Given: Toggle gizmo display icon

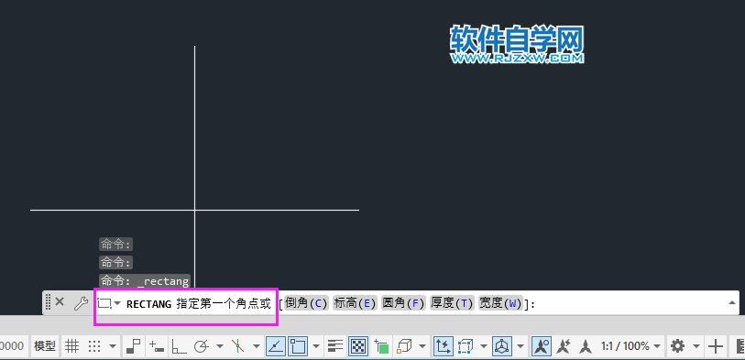Looking at the screenshot, I should (x=502, y=346).
